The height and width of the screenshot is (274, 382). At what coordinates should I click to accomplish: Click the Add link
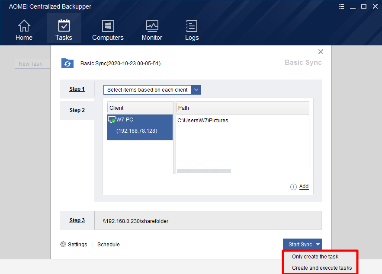click(x=304, y=186)
